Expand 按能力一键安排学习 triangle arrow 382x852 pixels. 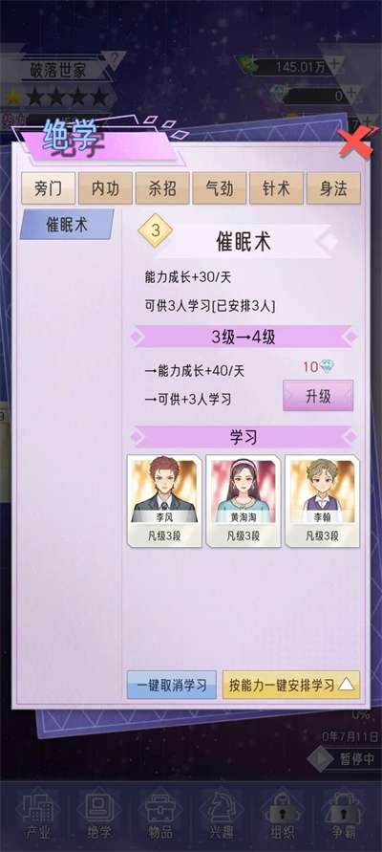click(346, 685)
